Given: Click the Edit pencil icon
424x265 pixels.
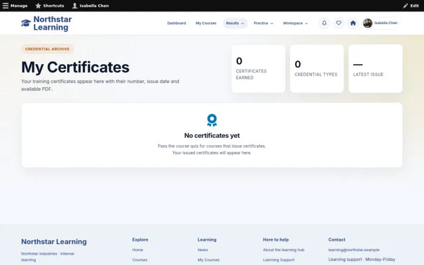Looking at the screenshot, I should (405, 5).
